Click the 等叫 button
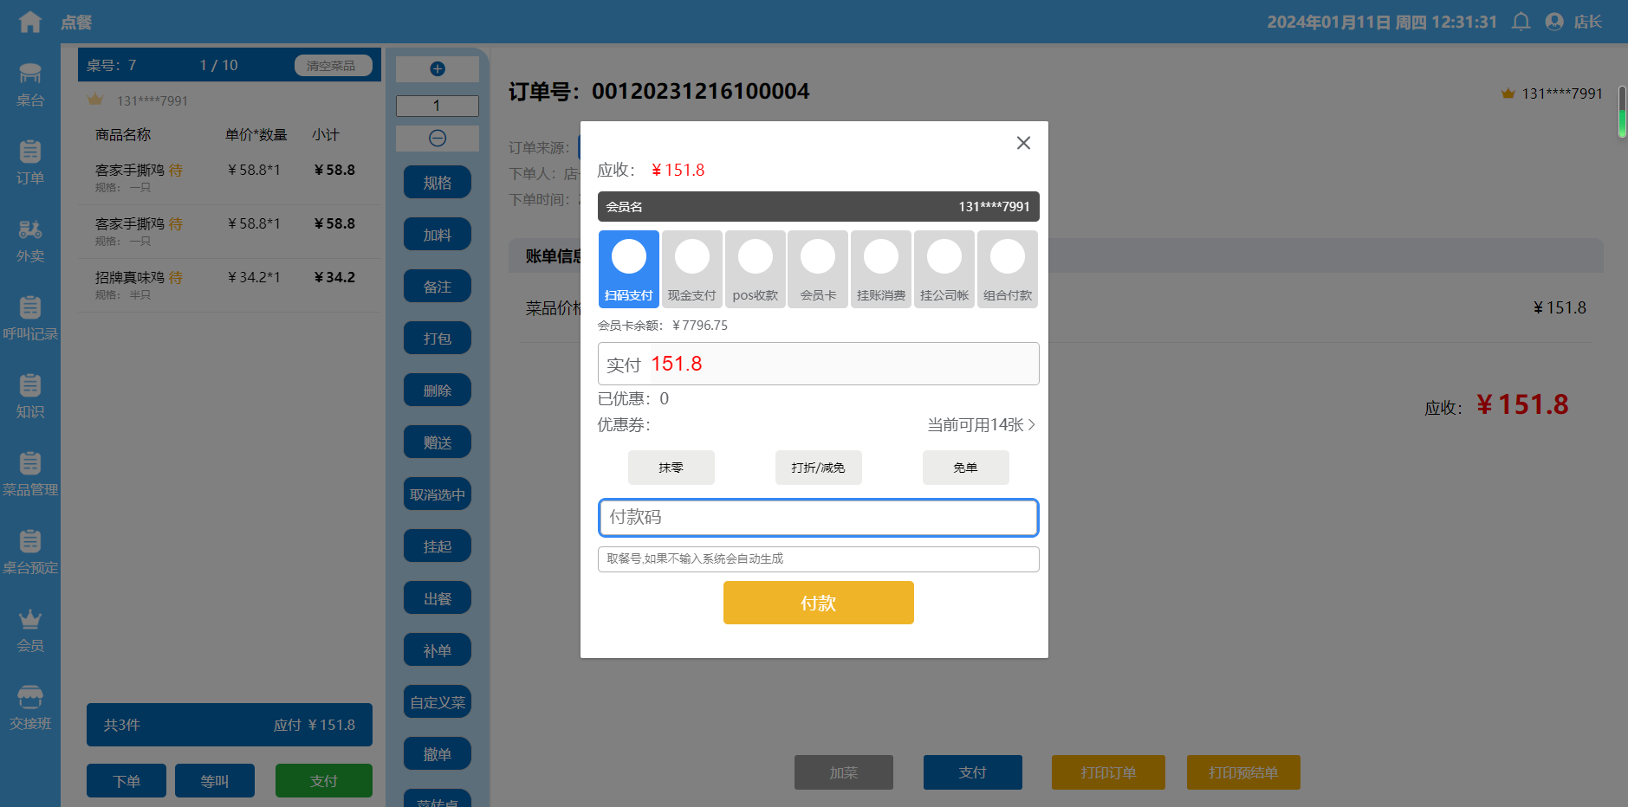The height and width of the screenshot is (807, 1628). [x=215, y=781]
